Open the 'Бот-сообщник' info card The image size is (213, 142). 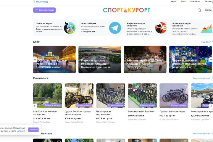100,28
